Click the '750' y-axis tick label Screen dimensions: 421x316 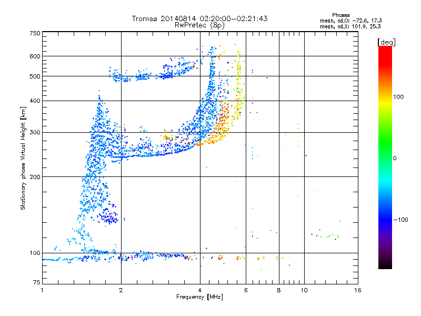click(35, 33)
